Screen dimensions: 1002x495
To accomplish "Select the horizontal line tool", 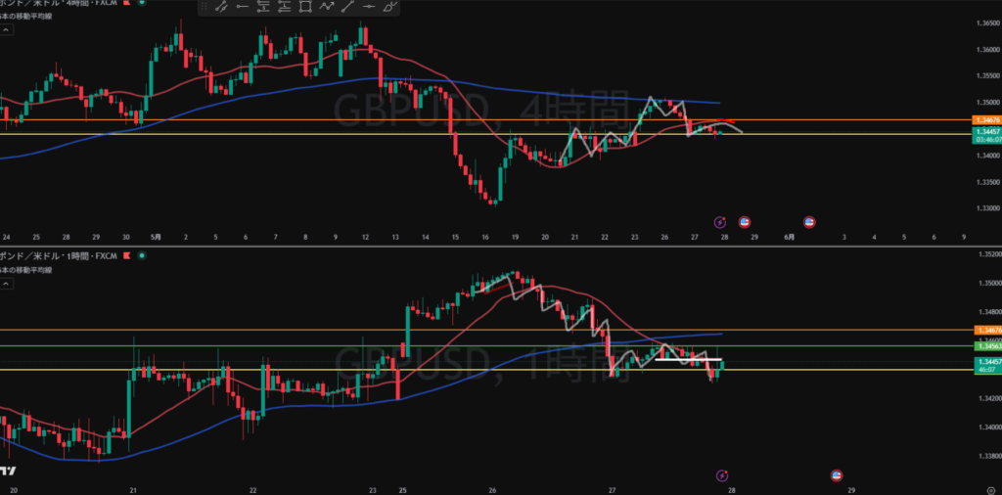I will click(x=369, y=7).
